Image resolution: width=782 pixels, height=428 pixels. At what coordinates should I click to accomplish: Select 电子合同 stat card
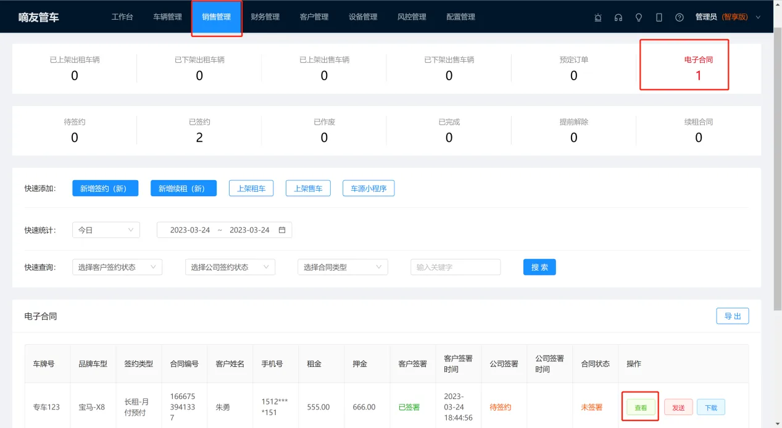698,68
